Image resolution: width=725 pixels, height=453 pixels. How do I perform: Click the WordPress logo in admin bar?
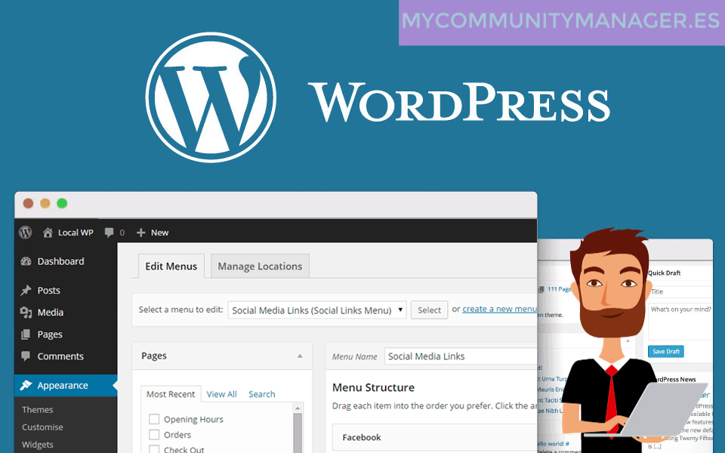(26, 232)
